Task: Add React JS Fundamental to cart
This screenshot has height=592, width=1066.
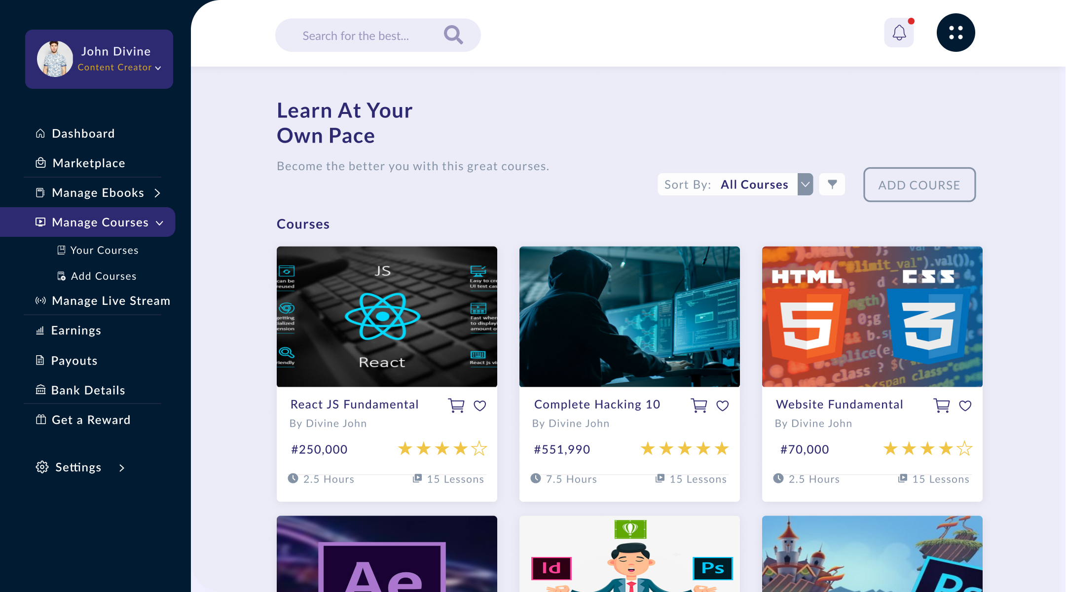Action: (x=456, y=406)
